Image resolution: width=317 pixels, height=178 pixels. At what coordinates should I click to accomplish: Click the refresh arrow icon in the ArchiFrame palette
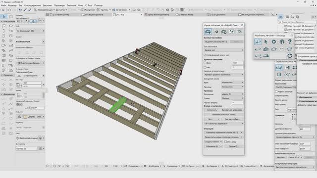pos(290,56)
